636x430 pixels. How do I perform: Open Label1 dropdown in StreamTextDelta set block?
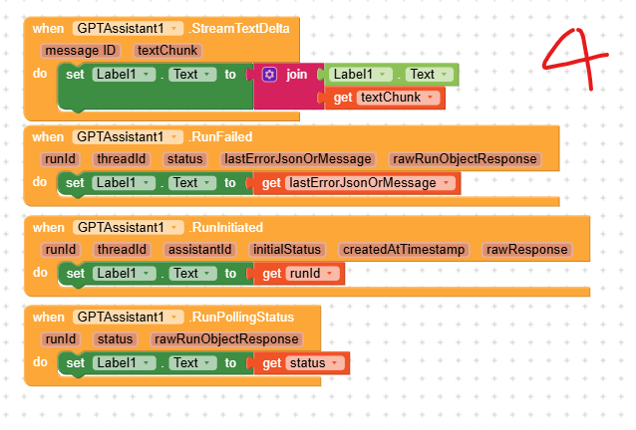pos(125,75)
